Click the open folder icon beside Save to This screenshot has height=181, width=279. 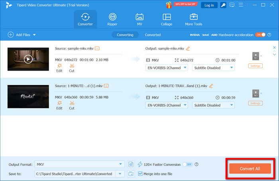(x=131, y=174)
